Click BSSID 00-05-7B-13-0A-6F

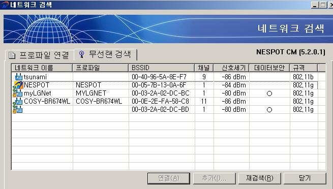click(x=159, y=85)
